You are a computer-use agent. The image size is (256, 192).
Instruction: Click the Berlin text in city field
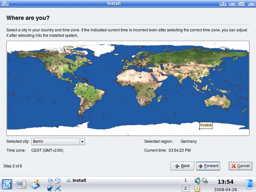pos(38,141)
